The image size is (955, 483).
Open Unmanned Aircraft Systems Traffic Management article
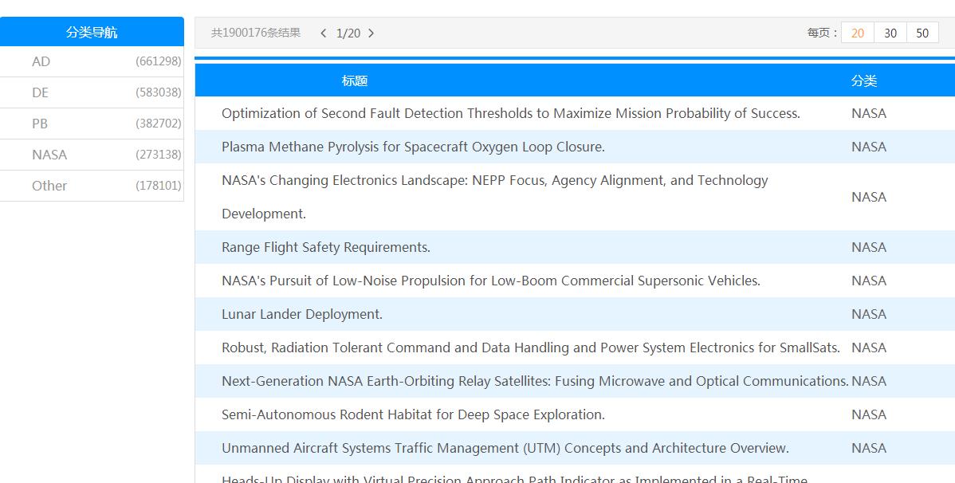tap(505, 448)
